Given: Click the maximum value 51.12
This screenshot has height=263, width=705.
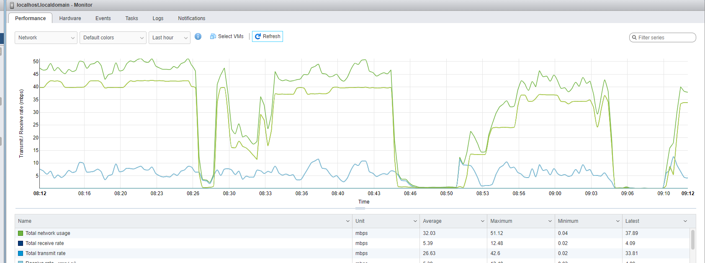Looking at the screenshot, I should (497, 233).
